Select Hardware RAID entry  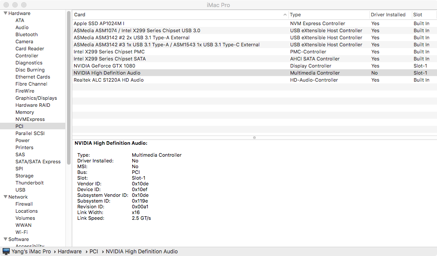(x=33, y=105)
